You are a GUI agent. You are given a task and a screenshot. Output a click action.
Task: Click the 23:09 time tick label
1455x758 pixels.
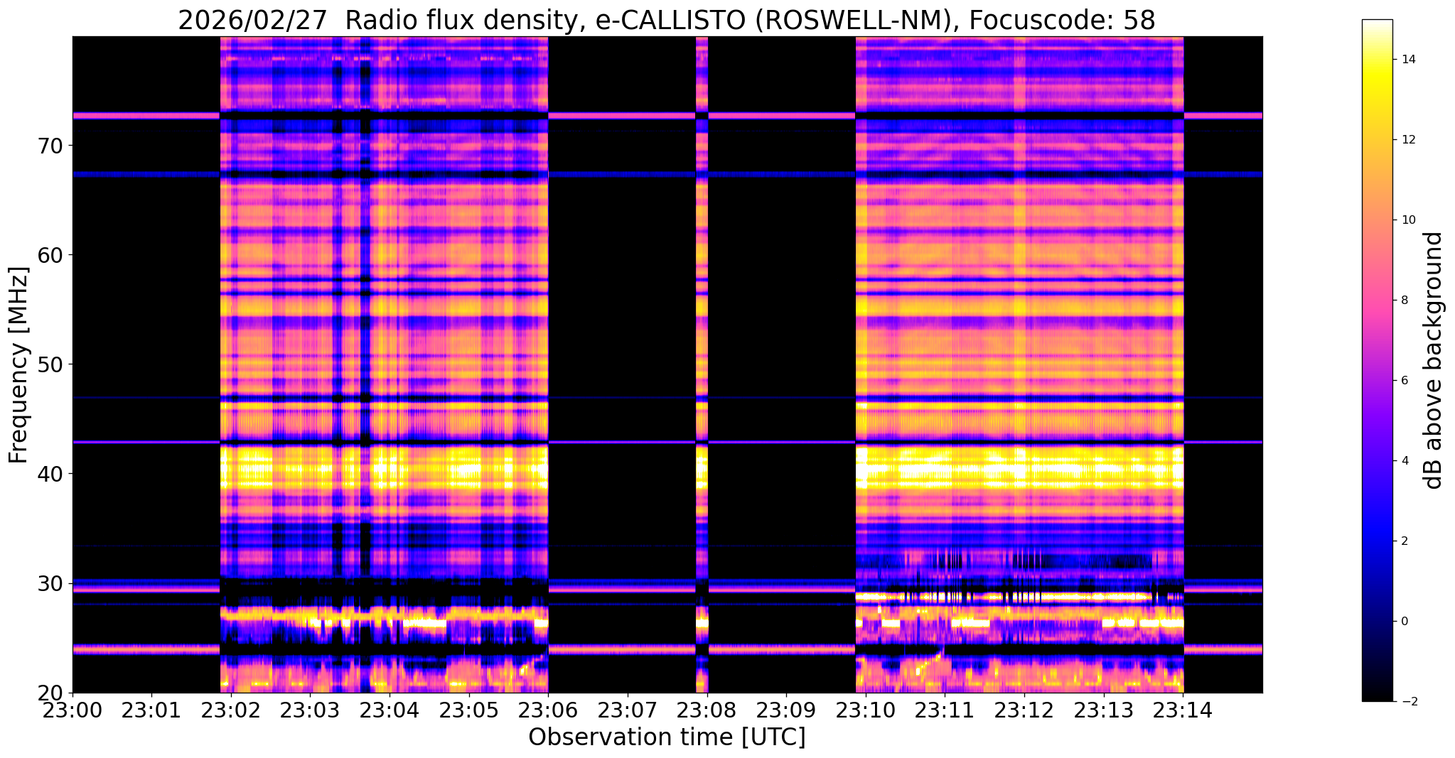coord(786,710)
